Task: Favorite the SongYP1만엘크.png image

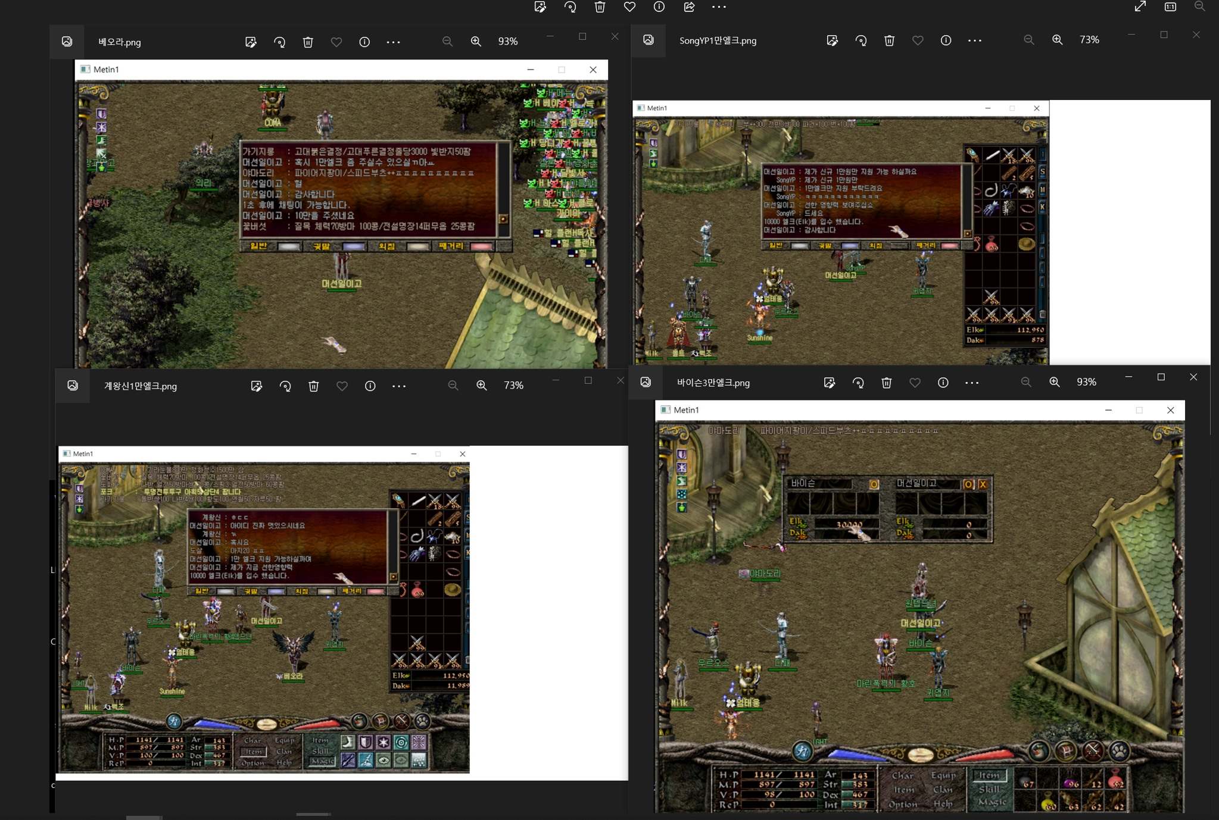Action: [918, 40]
